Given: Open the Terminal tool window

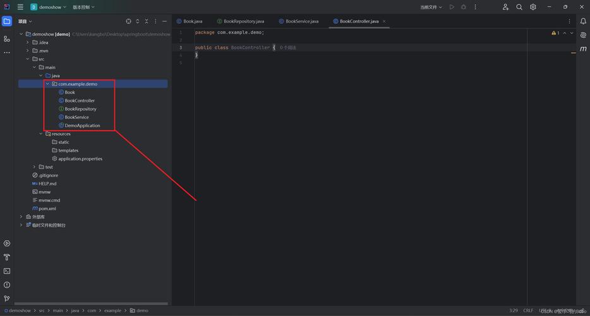Looking at the screenshot, I should (x=7, y=270).
